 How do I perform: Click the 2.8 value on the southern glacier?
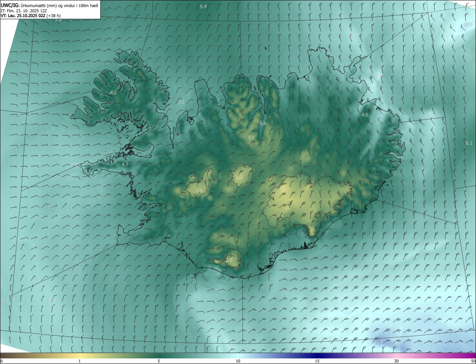229,260
